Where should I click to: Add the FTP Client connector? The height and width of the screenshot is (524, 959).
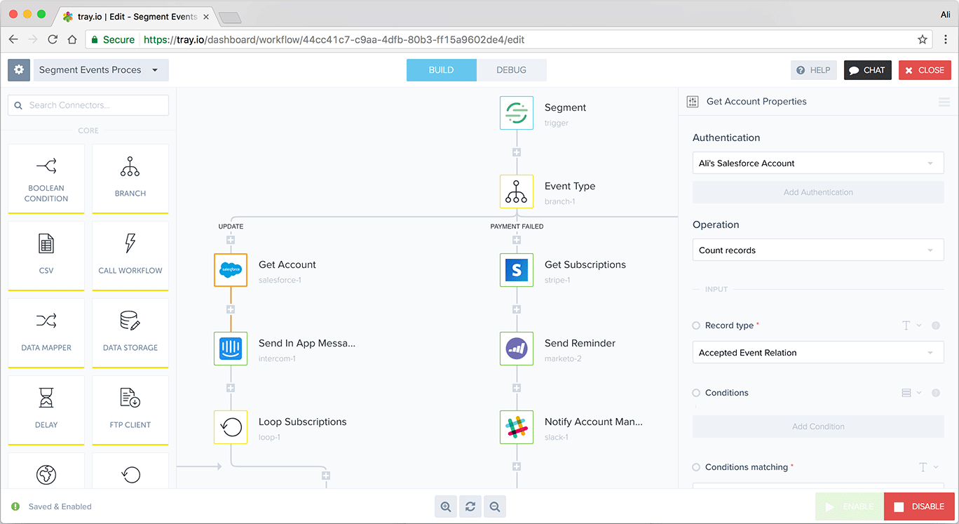(130, 410)
